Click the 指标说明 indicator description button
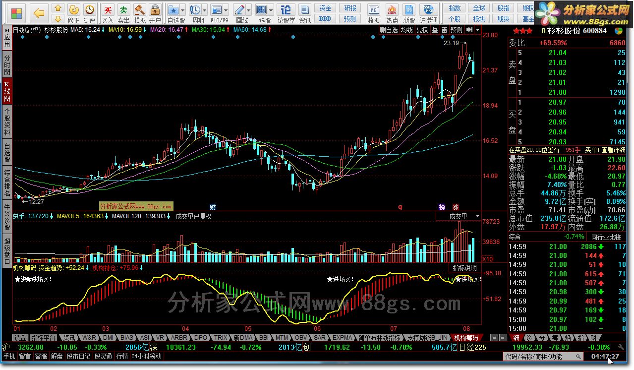This screenshot has height=370, width=634. point(464,268)
